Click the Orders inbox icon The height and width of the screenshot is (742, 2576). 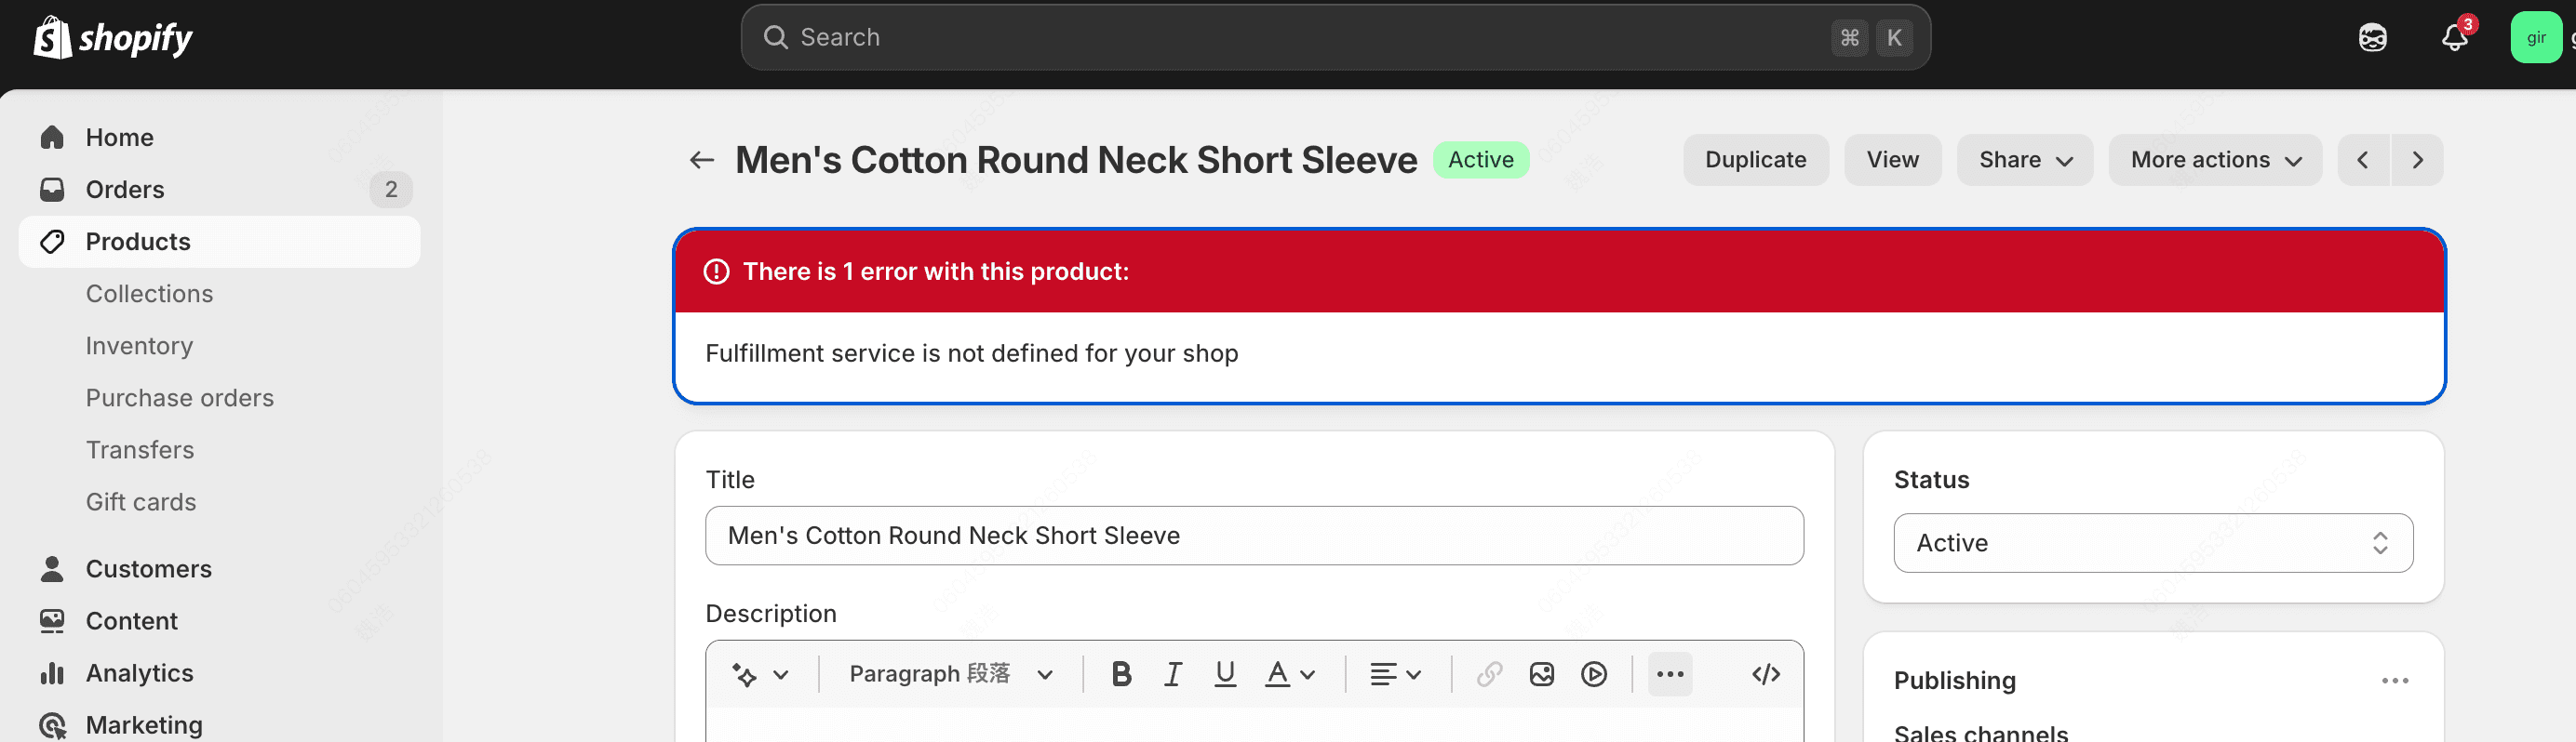52,190
